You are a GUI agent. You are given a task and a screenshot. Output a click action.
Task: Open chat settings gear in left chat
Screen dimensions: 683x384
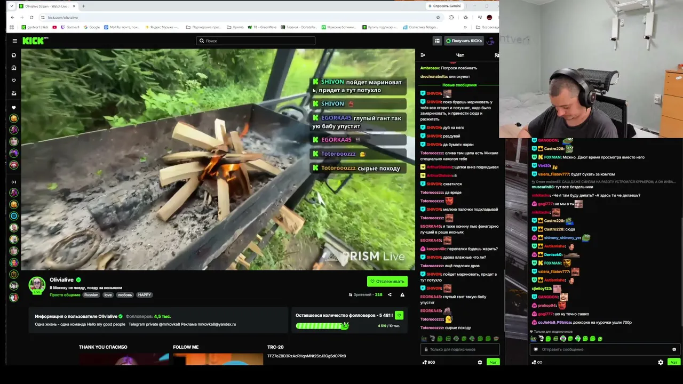pos(480,362)
